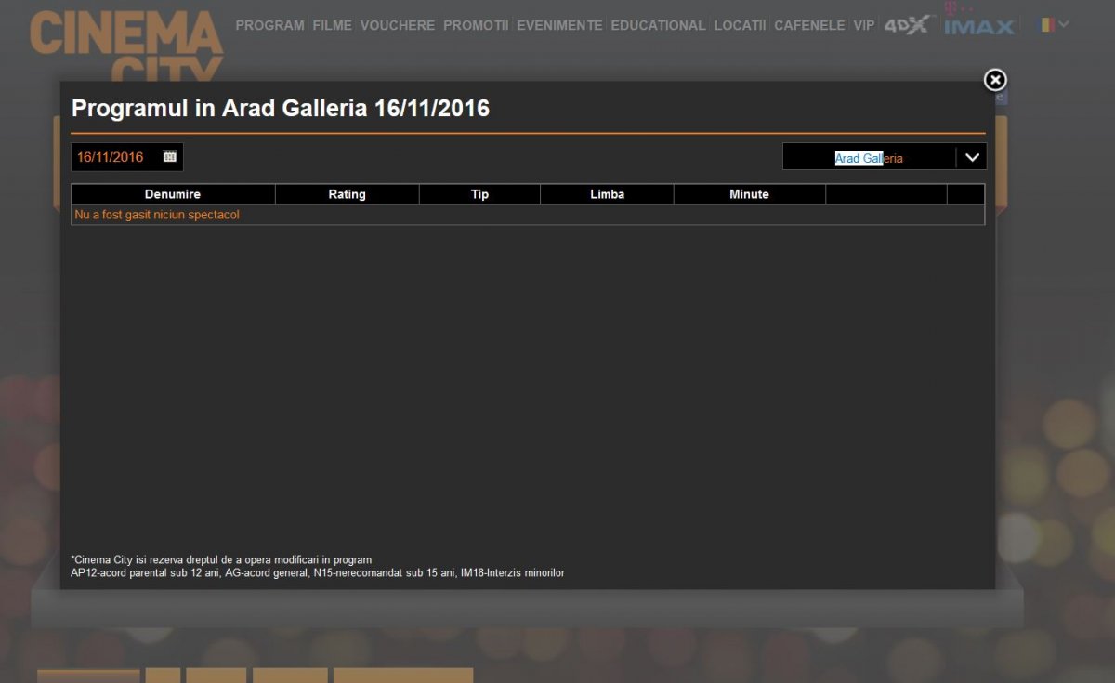The image size is (1115, 683).
Task: Open the EVENIMENTE menu
Action: pyautogui.click(x=559, y=25)
